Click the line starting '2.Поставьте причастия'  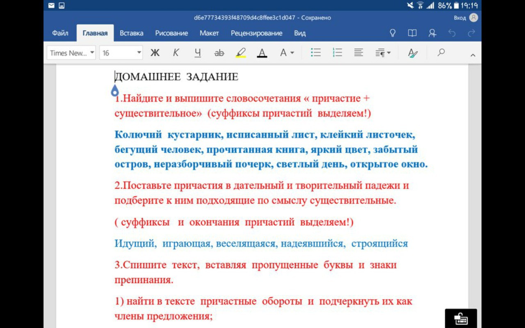coord(262,185)
